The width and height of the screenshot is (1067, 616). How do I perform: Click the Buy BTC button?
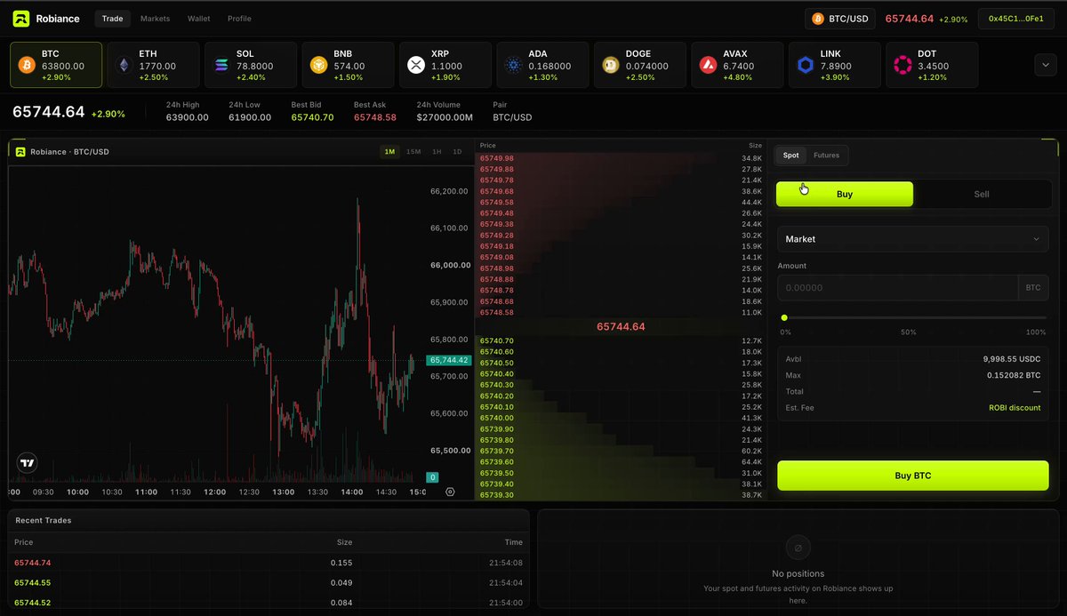tap(913, 476)
